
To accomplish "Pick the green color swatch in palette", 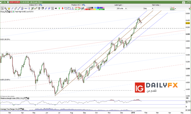I will pyautogui.click(x=100, y=9).
